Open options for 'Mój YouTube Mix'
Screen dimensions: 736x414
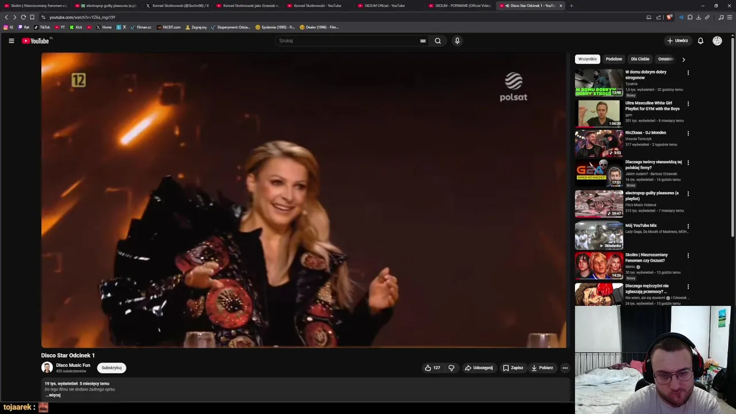[x=688, y=227]
